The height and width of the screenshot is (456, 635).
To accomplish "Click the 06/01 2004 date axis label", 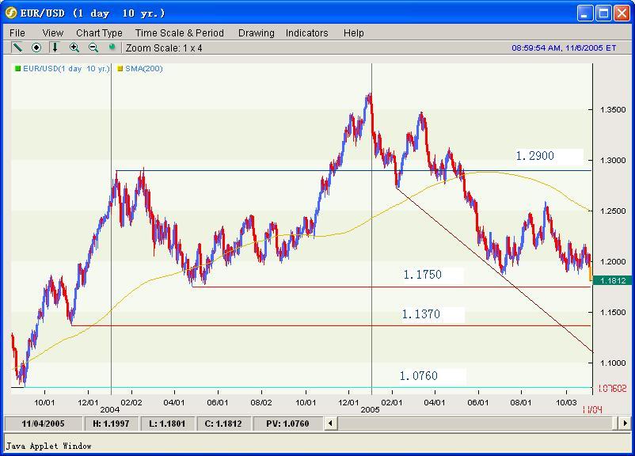I will [x=218, y=402].
